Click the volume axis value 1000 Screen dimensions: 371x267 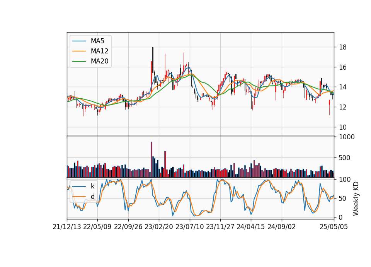click(347, 137)
